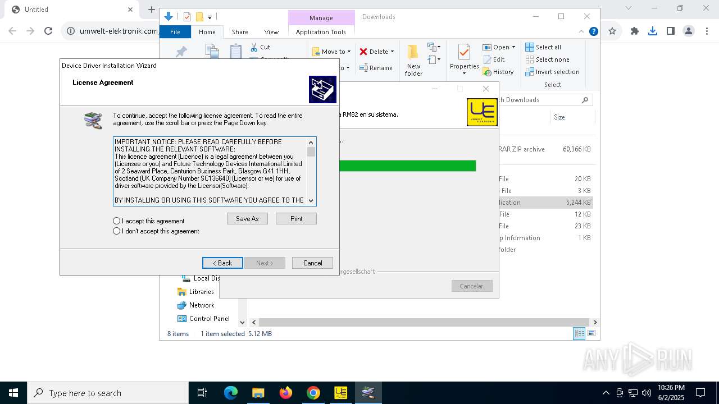Click Rename in Explorer ribbon

coord(376,68)
